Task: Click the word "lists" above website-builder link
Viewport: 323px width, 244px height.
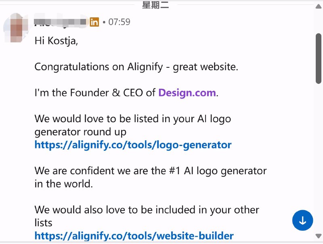Action: (x=43, y=223)
